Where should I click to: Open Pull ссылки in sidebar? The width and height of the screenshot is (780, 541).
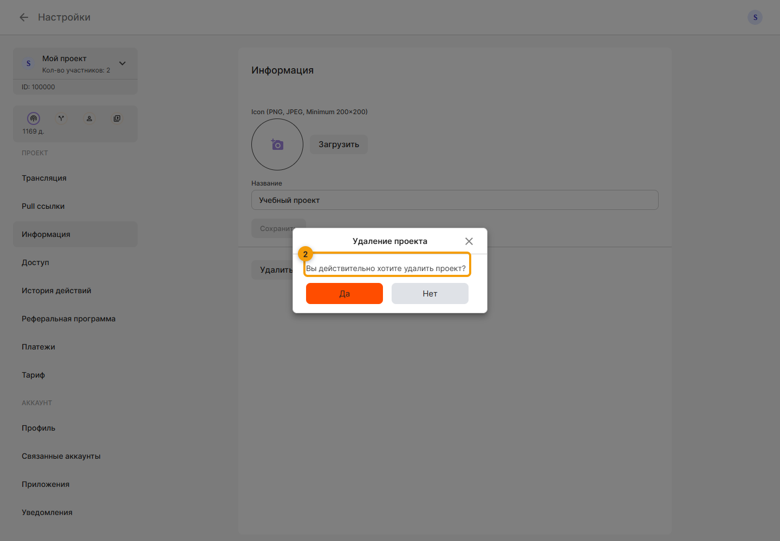pyautogui.click(x=75, y=206)
